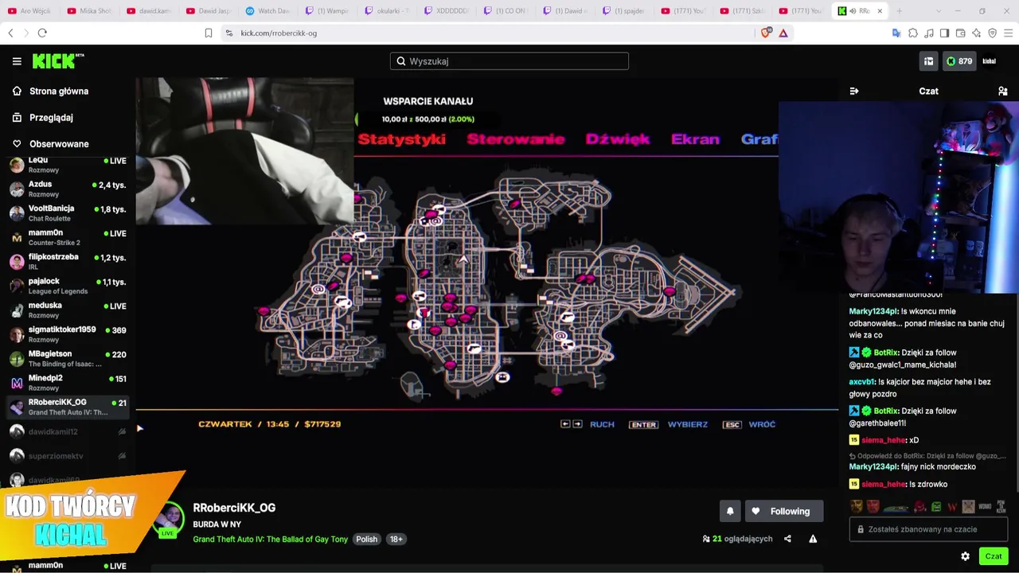Open filipkostrzeba channel
The height and width of the screenshot is (573, 1019).
(67, 262)
